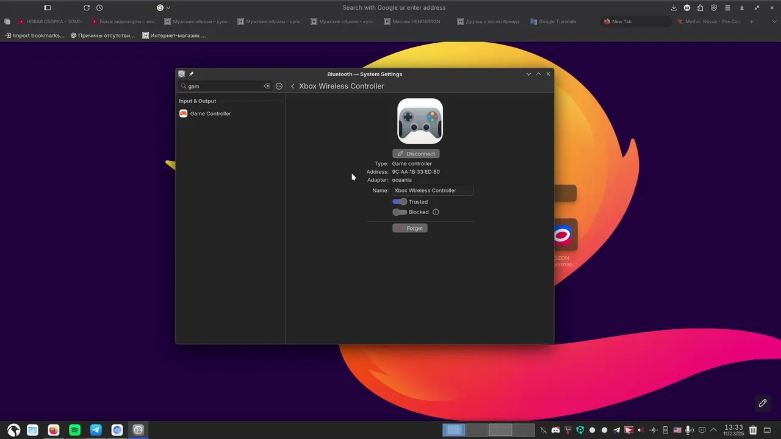Image resolution: width=781 pixels, height=439 pixels.
Task: Click the adapter name 'oceania'
Action: 401,180
